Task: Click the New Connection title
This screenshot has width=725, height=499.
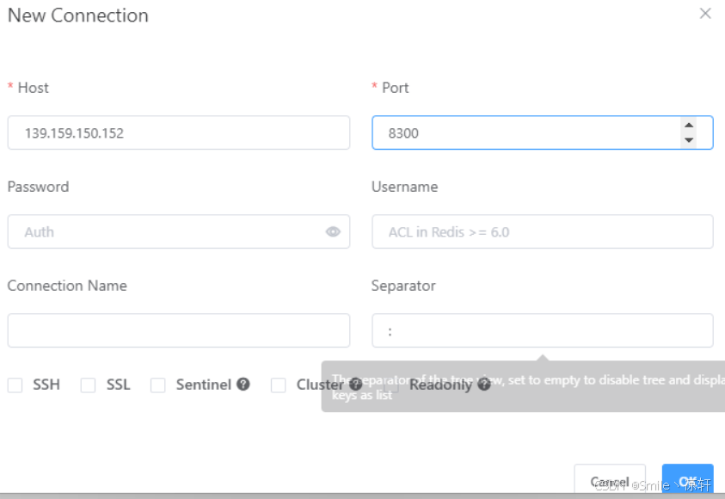Action: tap(78, 15)
